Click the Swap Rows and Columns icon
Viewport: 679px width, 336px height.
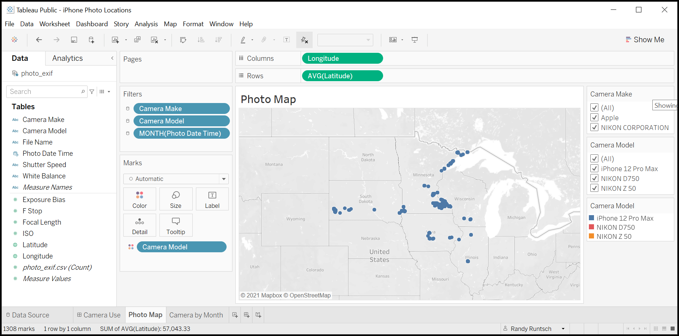tap(183, 40)
